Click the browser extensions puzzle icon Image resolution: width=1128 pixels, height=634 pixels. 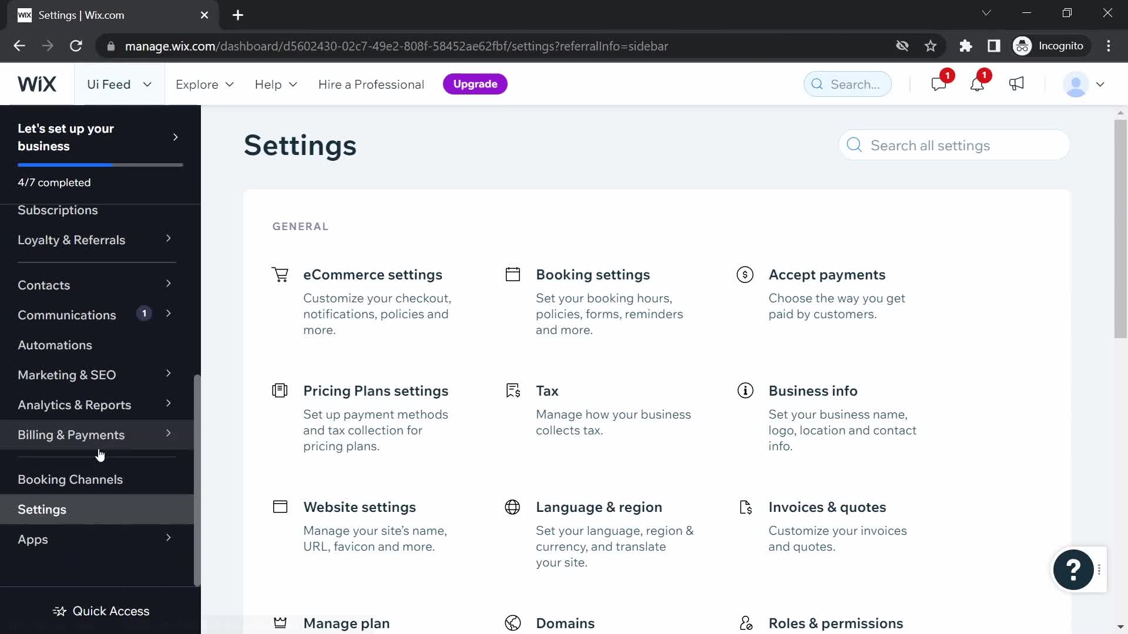pos(966,46)
